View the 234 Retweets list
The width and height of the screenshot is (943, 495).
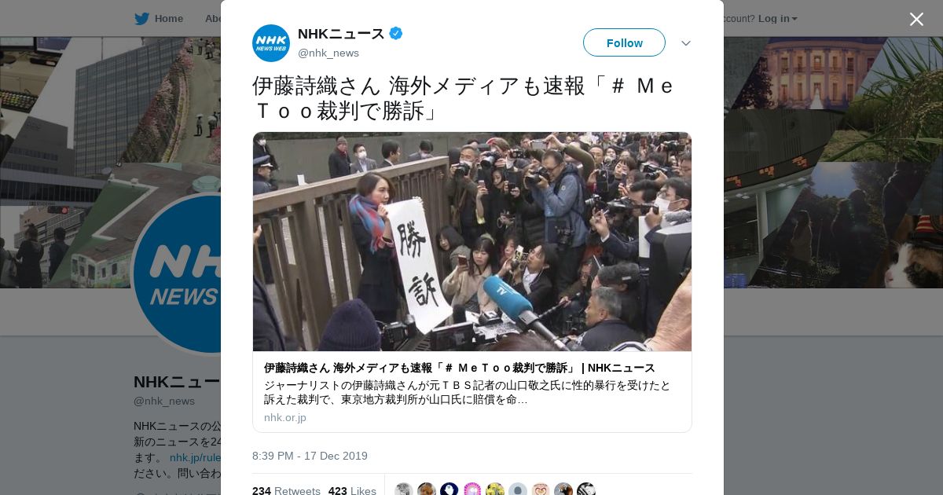coord(286,490)
